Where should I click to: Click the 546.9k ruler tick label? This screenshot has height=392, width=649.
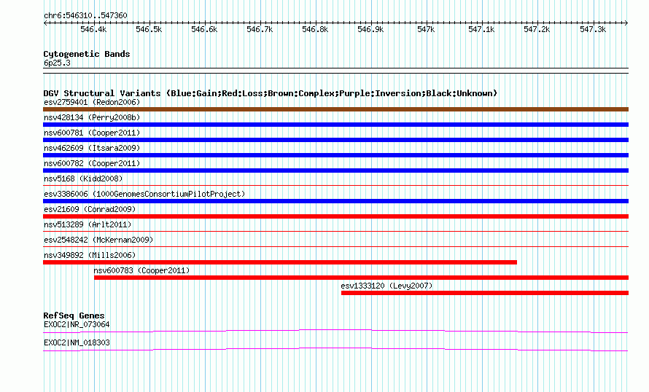coord(371,29)
